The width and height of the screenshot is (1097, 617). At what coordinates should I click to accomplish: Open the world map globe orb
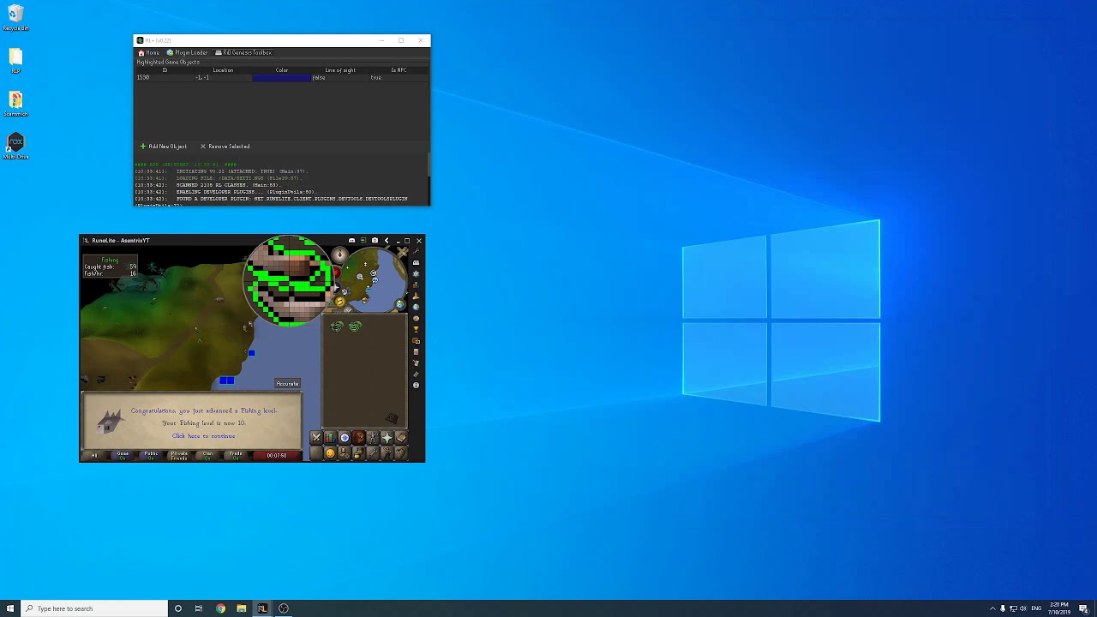click(x=400, y=304)
